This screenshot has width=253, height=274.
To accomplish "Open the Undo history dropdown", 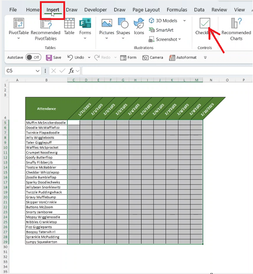I will pyautogui.click(x=89, y=57).
